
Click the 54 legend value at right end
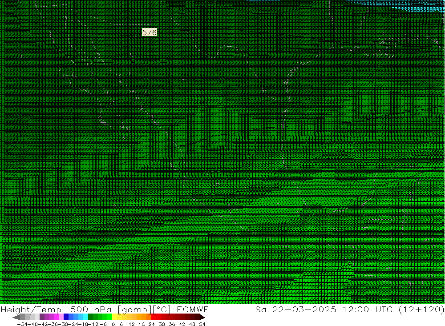(x=202, y=324)
